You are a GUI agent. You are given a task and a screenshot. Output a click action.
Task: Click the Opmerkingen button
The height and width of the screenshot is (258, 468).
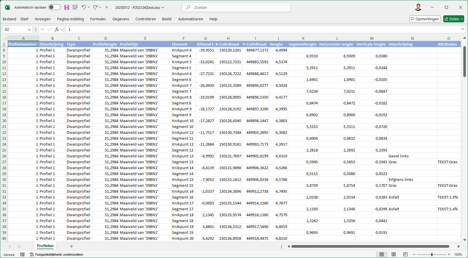(x=425, y=19)
